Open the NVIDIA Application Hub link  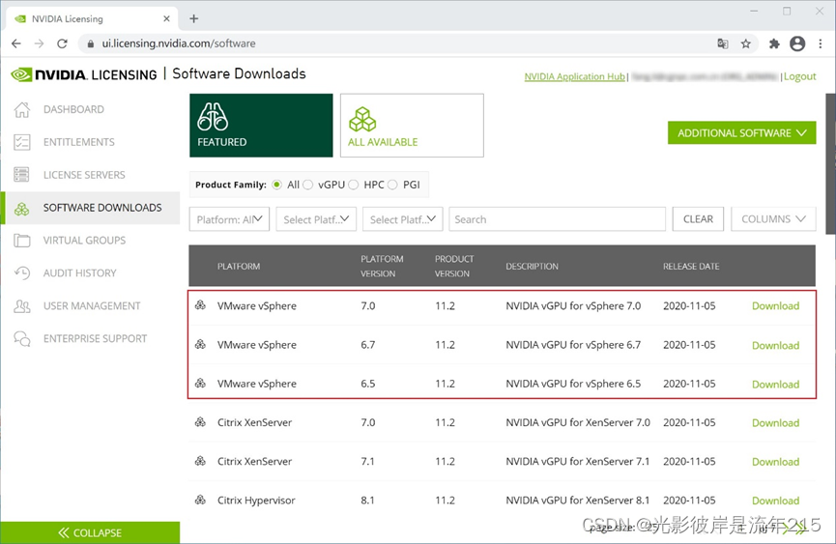tap(574, 76)
